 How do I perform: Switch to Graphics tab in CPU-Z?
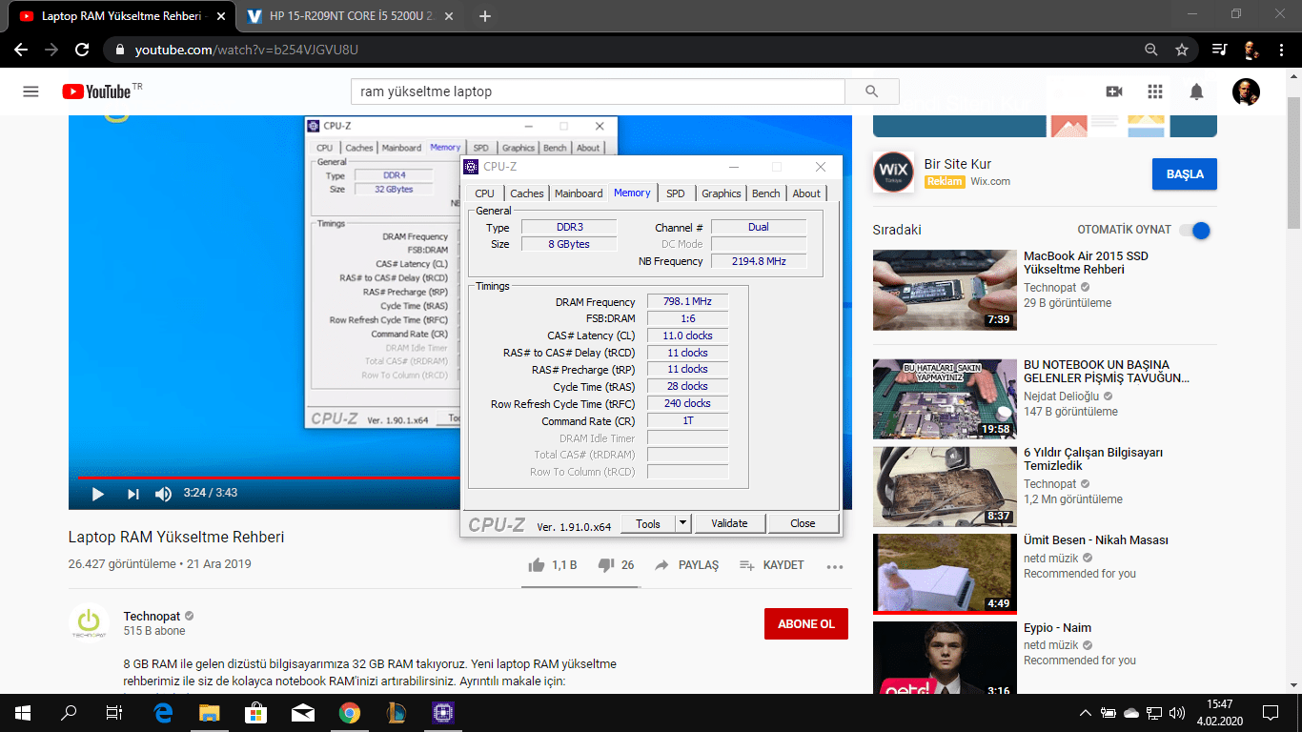[722, 193]
